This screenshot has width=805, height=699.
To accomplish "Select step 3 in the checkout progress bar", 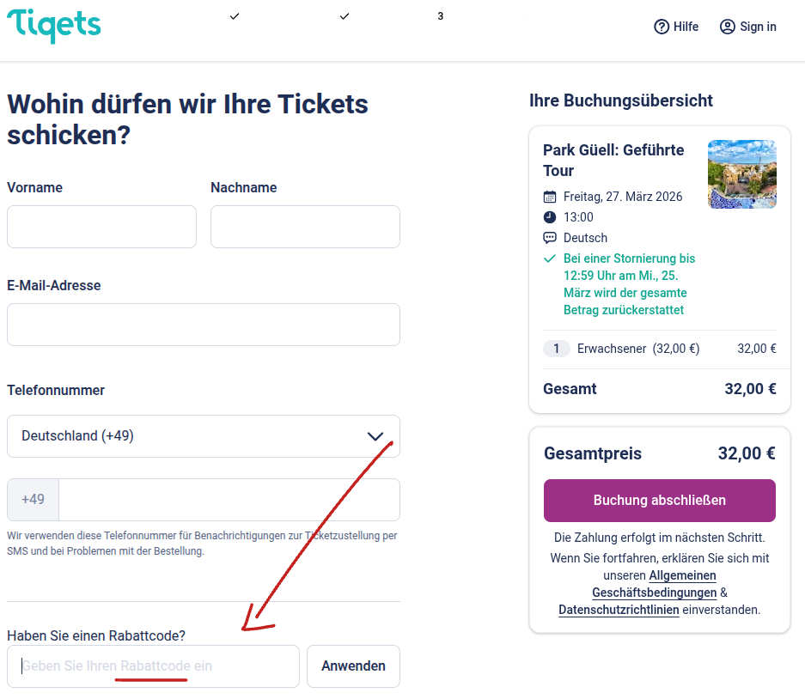I will [440, 15].
